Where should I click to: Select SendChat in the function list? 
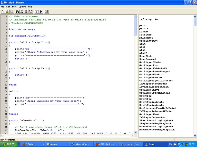pyautogui.click(x=145, y=56)
